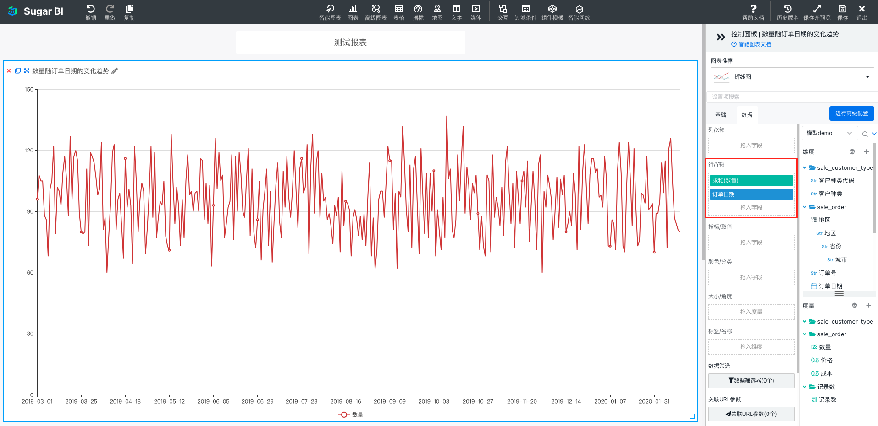Click the dimension-measure divider handle
878x426 pixels.
[x=839, y=294]
